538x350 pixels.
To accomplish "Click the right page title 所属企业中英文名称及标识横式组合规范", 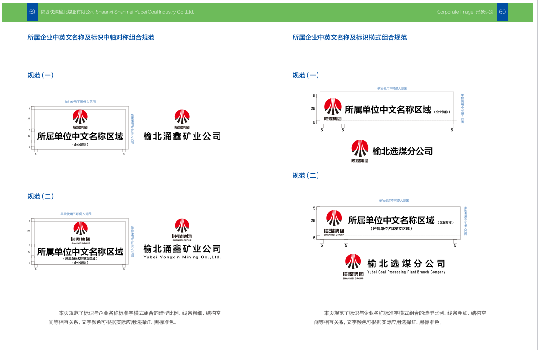I will (349, 37).
